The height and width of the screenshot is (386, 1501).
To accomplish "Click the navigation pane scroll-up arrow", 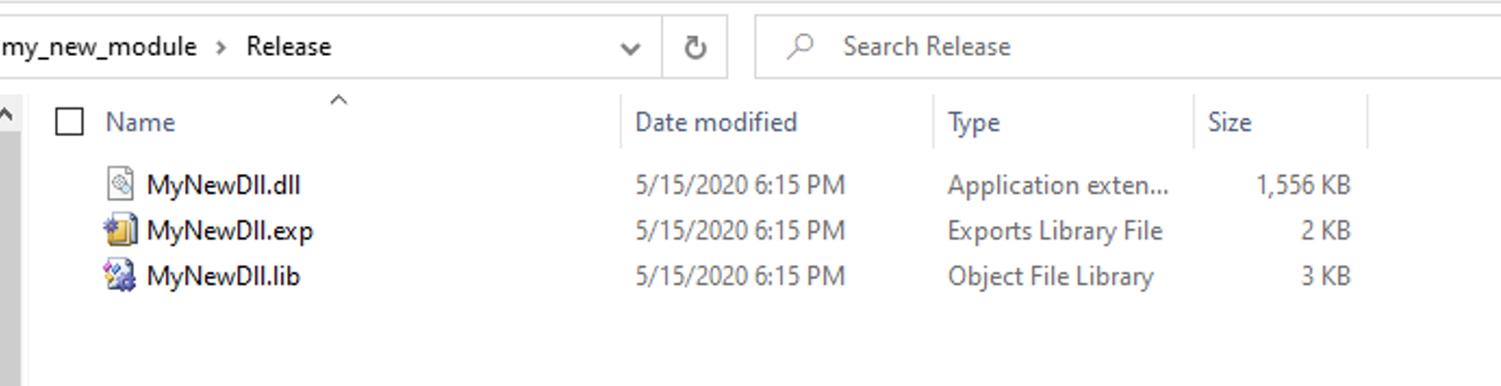I will [x=7, y=114].
